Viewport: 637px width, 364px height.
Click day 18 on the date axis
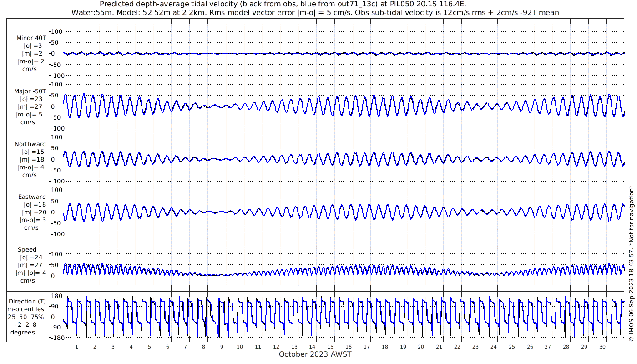(385, 347)
